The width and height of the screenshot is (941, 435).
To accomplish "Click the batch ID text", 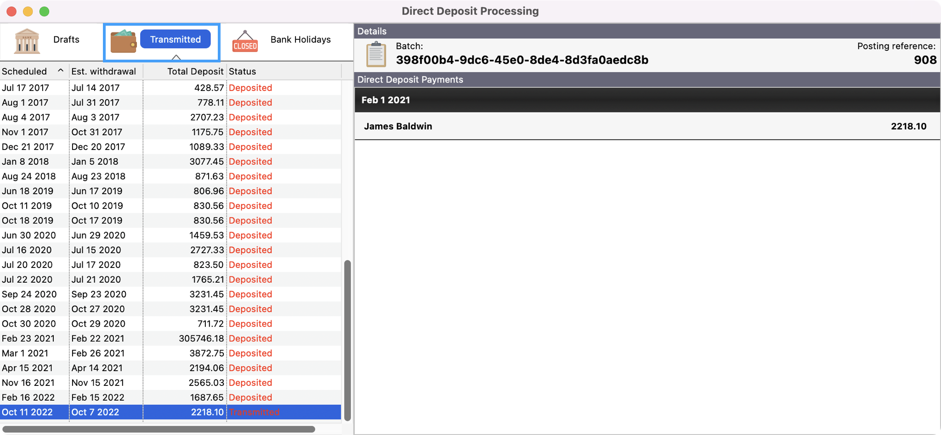I will [x=522, y=60].
